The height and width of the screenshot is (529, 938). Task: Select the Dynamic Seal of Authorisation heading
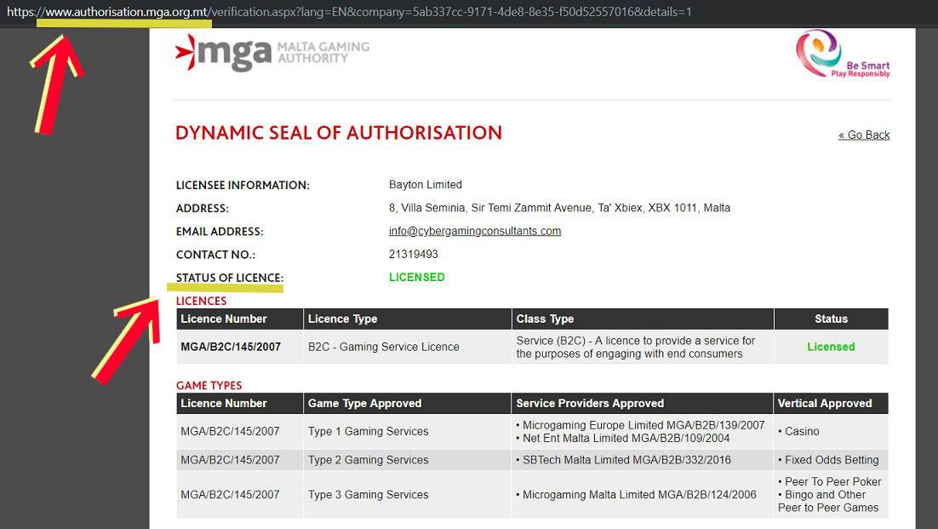(x=339, y=133)
